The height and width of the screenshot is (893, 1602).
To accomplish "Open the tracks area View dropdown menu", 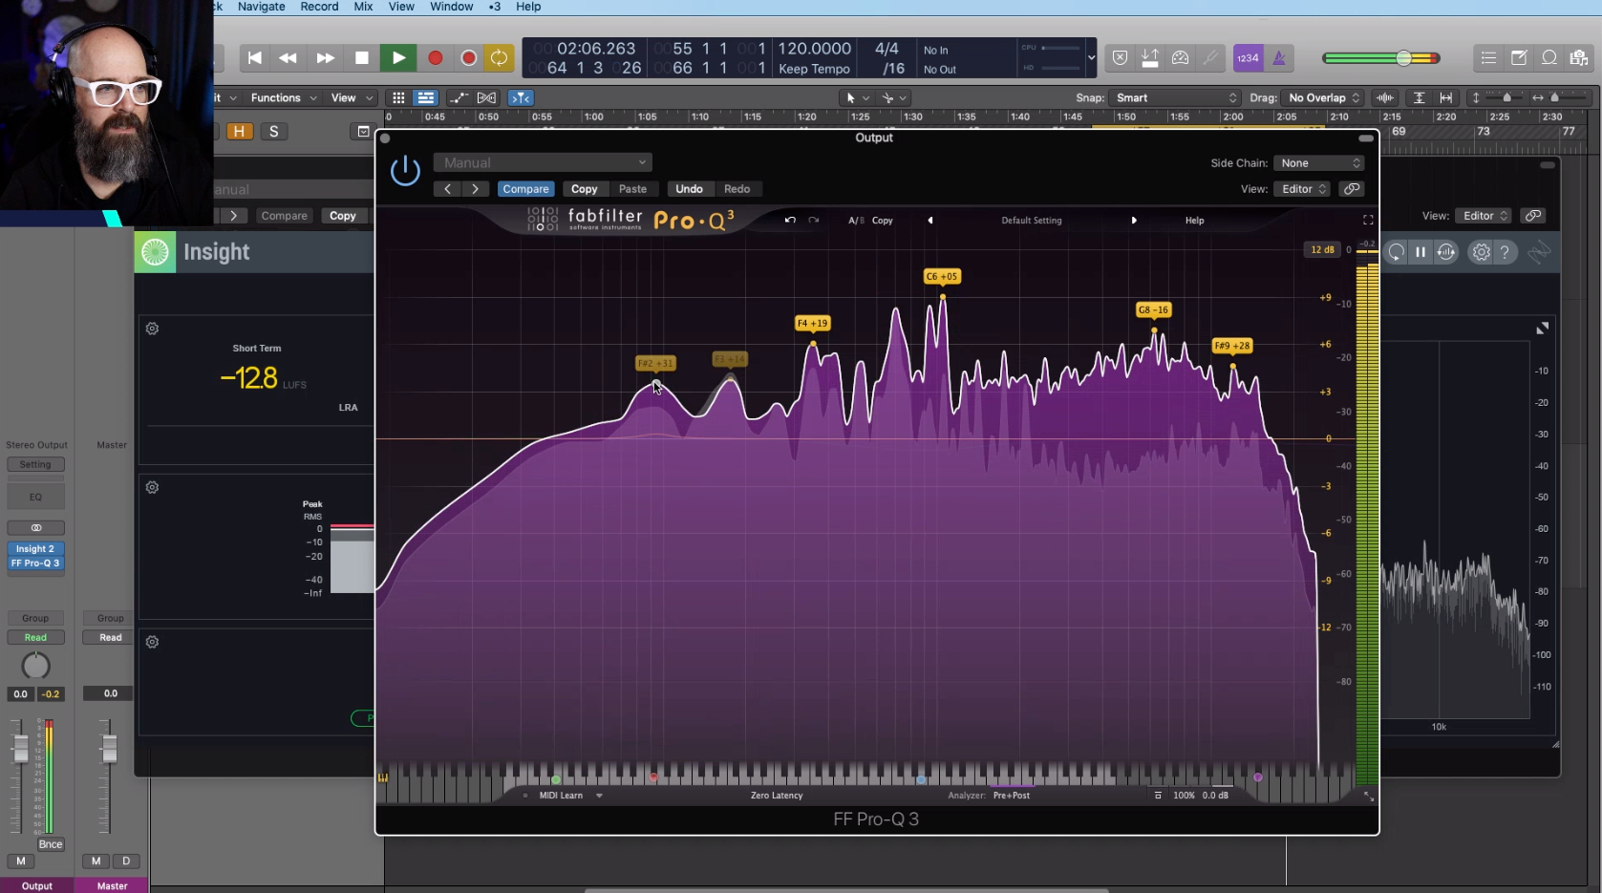I will [x=352, y=97].
